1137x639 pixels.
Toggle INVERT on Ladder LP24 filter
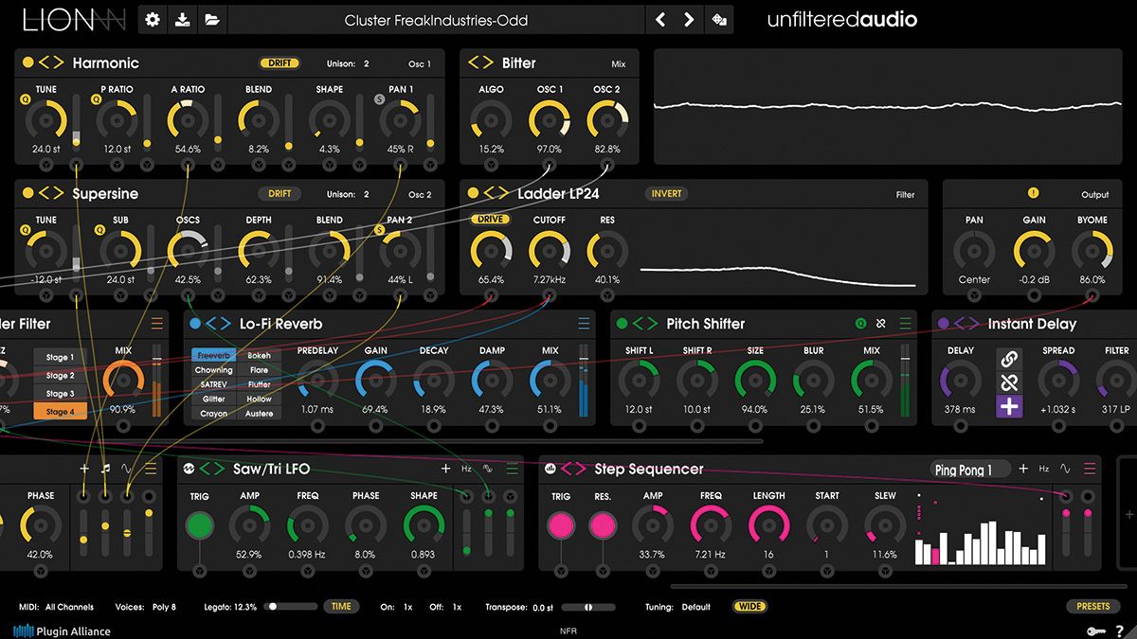click(x=667, y=193)
